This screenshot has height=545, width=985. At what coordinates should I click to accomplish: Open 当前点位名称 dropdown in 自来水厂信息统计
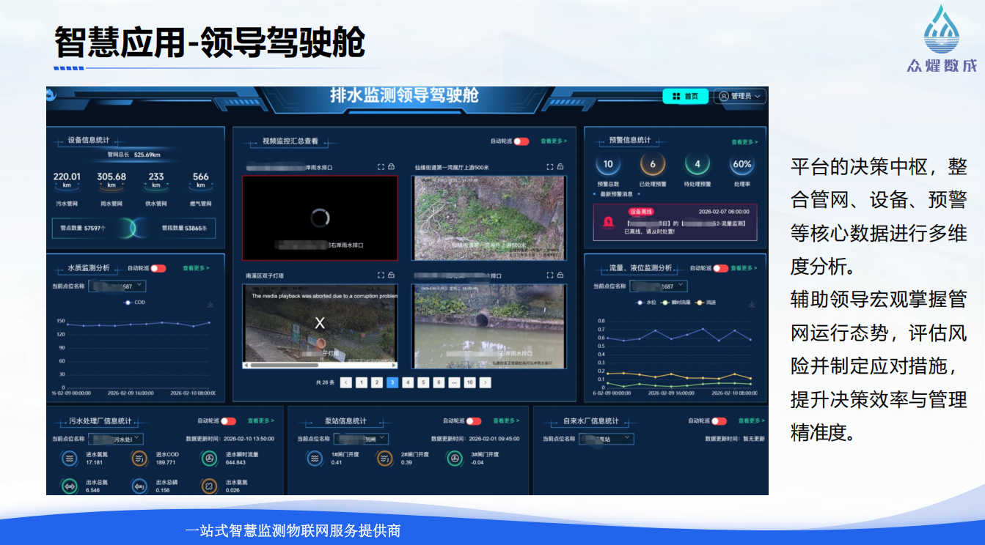[x=606, y=439]
